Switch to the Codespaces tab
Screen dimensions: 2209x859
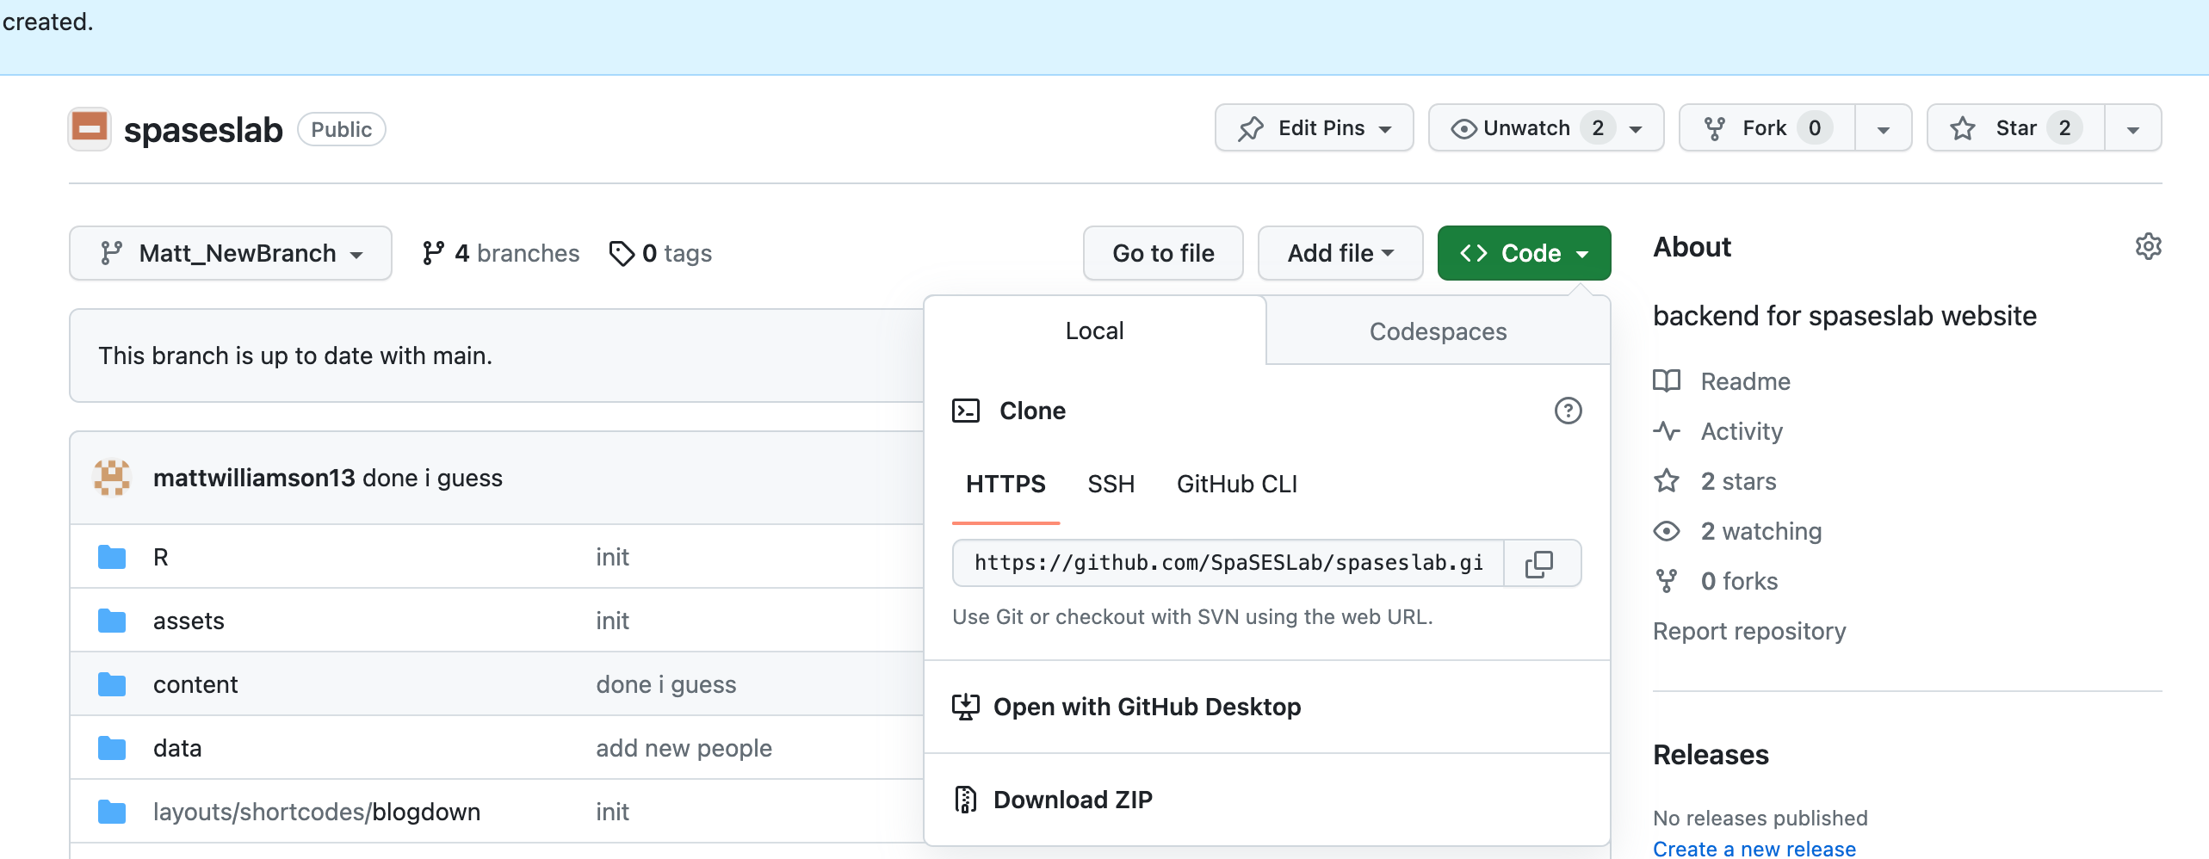(1438, 331)
